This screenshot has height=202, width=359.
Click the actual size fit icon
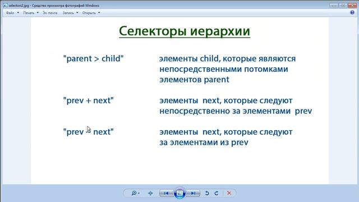150,193
